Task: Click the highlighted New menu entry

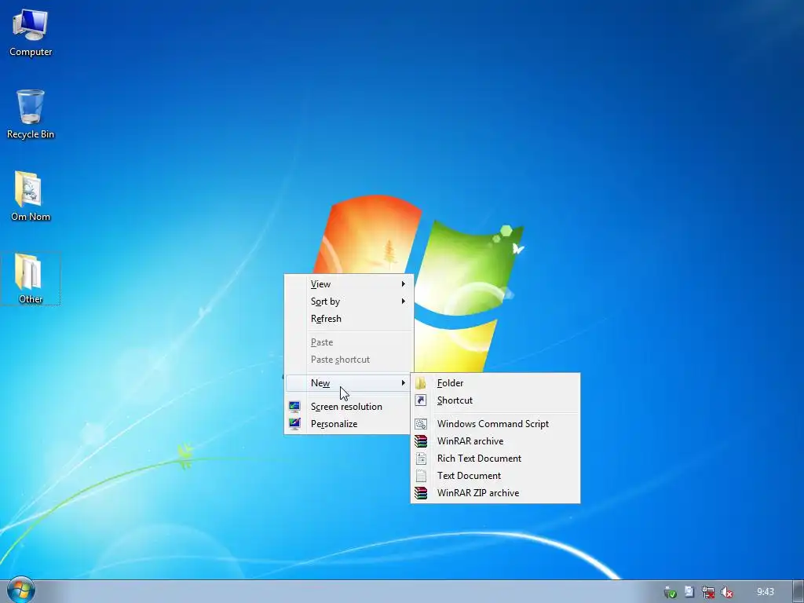Action: pos(349,383)
